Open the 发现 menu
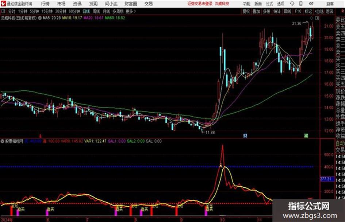345x222 pixels. pos(93,4)
